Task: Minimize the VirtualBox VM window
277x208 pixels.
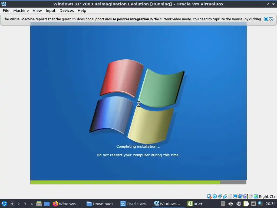Action: click(262, 4)
